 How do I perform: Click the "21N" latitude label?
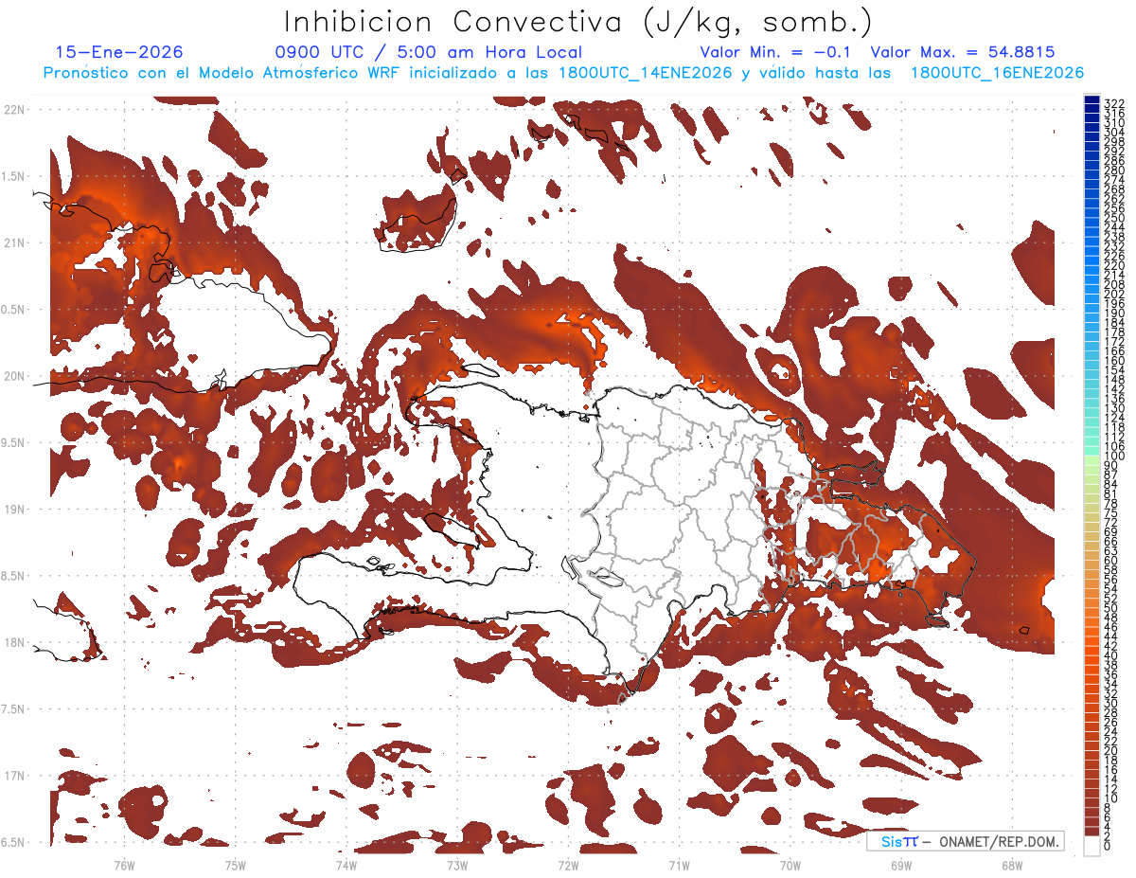(x=13, y=242)
